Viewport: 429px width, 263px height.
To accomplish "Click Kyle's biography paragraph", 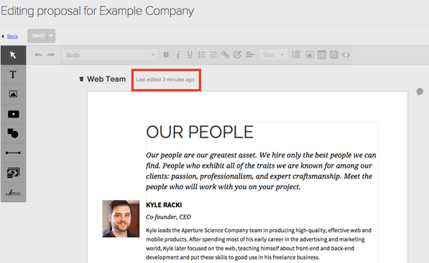I will 259,244.
